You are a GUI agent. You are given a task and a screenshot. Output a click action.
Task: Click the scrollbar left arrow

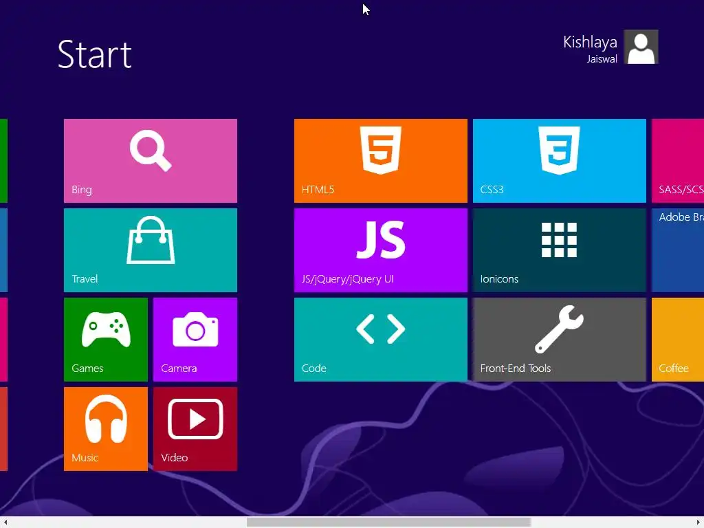pos(5,522)
